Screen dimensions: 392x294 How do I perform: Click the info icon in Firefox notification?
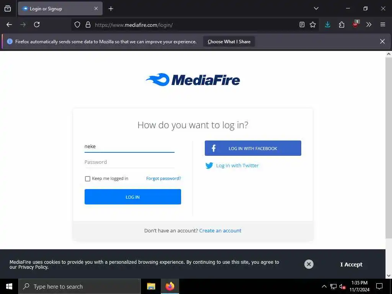pos(10,41)
